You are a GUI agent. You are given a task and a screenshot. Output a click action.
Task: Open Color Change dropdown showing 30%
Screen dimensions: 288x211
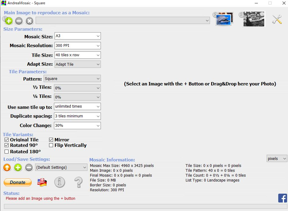coord(77,126)
